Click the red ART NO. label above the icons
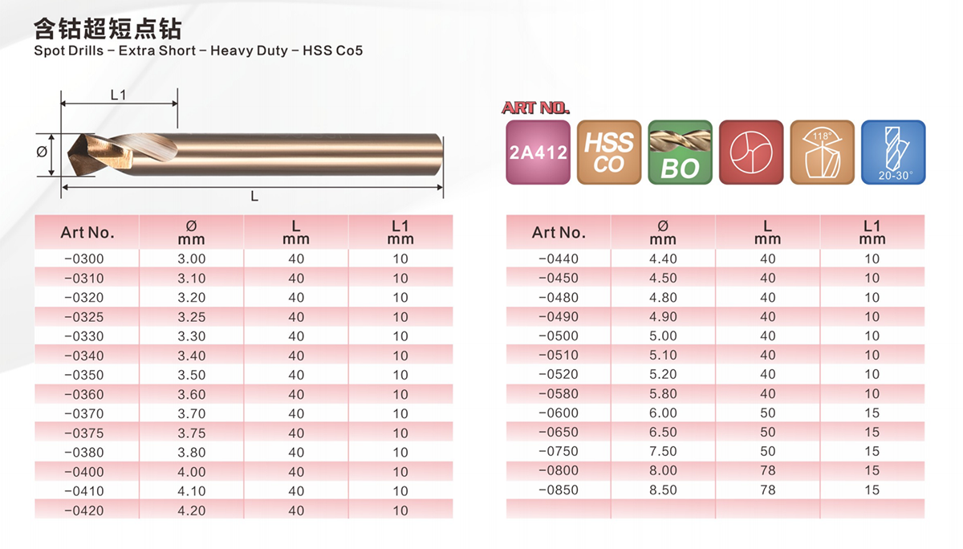 coord(535,108)
